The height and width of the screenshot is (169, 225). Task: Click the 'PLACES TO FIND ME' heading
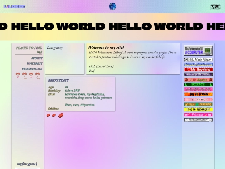[29, 50]
